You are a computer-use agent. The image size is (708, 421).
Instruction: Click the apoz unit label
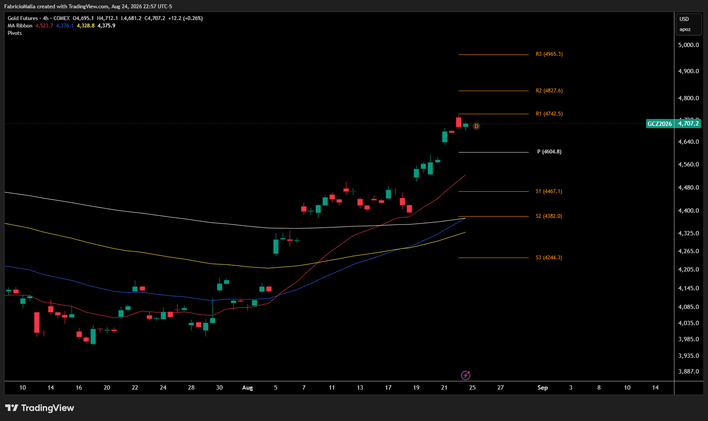[x=685, y=30]
